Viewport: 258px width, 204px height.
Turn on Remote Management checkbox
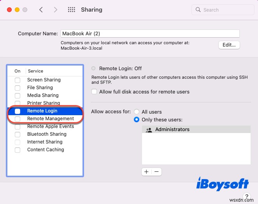tap(18, 119)
